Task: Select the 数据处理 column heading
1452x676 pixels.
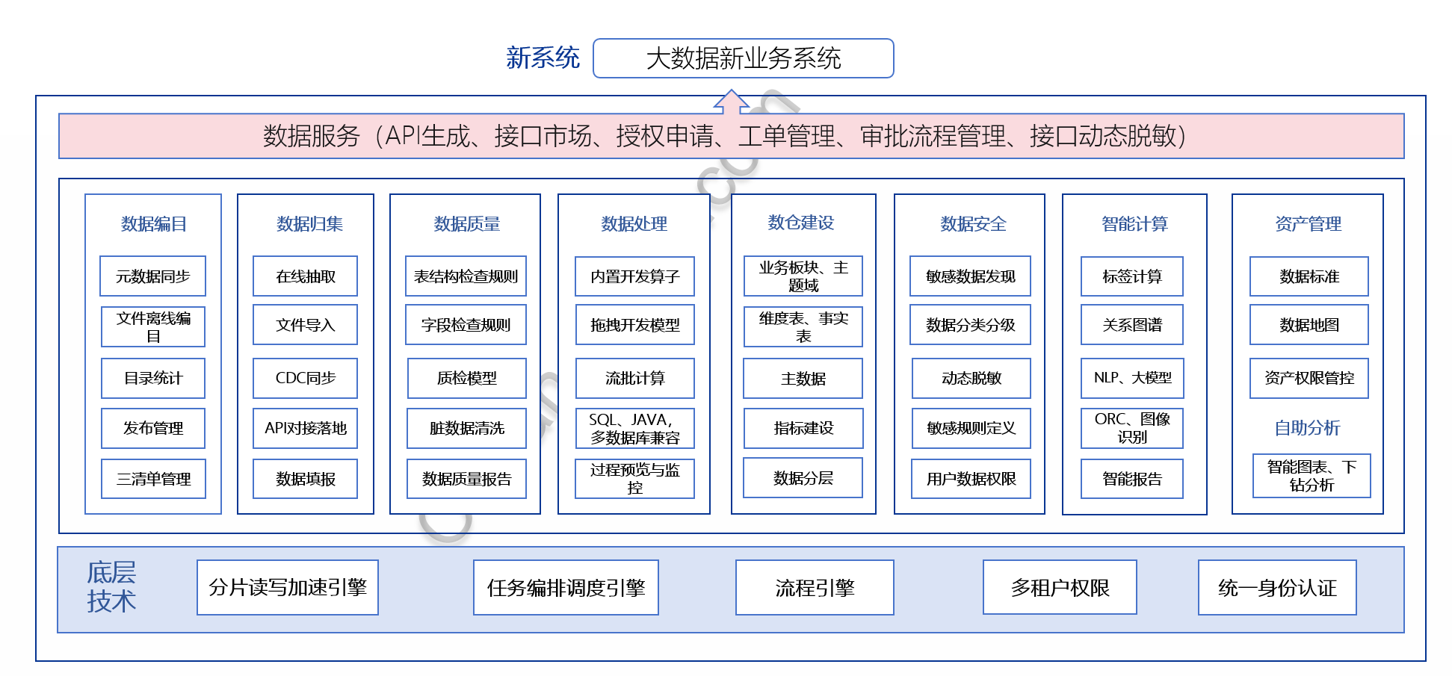Action: pyautogui.click(x=634, y=224)
